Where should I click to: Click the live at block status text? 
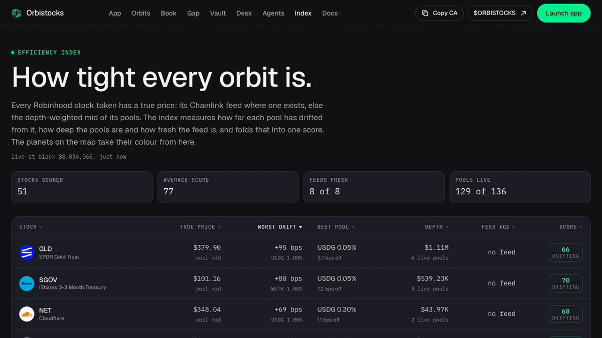(x=69, y=157)
